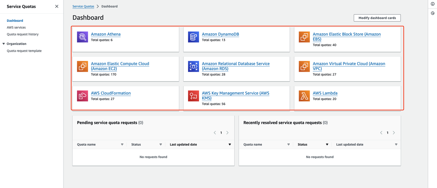The width and height of the screenshot is (437, 188).
Task: Sort Pending requests by Last updated date arrow
Action: tap(230, 144)
